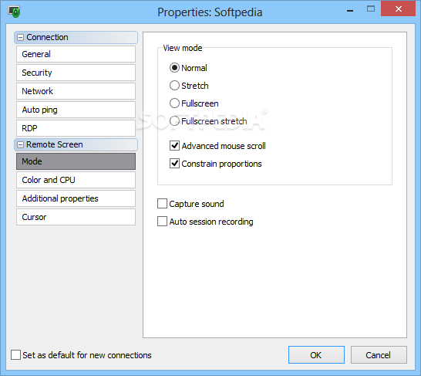The image size is (421, 376).
Task: Open the Auto ping page
Action: [76, 110]
